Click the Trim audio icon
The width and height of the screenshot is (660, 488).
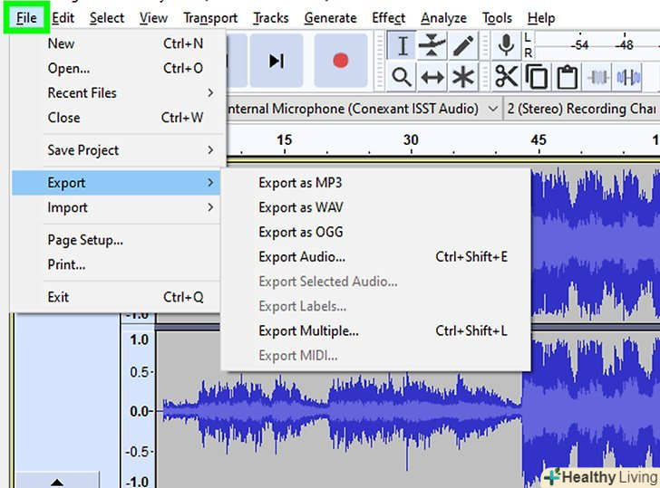598,77
